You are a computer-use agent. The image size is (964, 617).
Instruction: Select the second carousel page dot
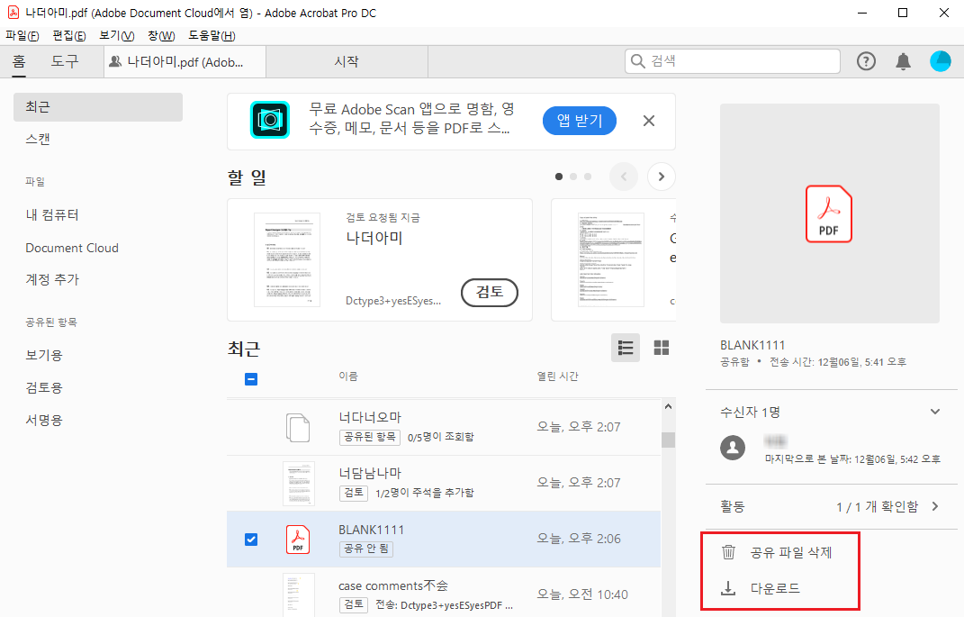pos(573,177)
